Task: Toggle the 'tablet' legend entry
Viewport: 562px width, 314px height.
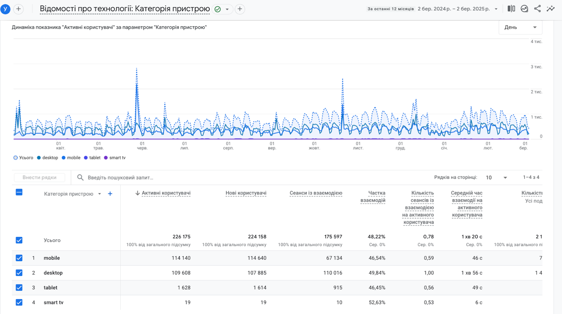Action: coord(92,158)
